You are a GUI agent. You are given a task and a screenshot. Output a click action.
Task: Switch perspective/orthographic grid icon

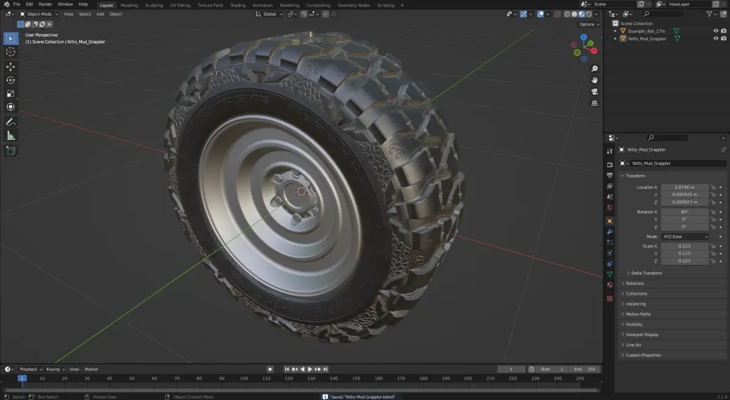coord(594,103)
